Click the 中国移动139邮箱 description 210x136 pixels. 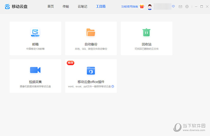35,49
